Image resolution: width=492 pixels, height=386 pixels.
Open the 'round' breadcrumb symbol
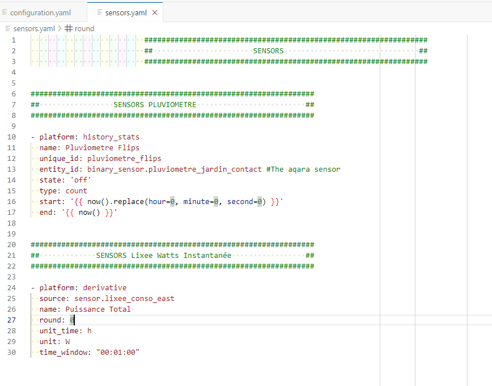tap(84, 28)
